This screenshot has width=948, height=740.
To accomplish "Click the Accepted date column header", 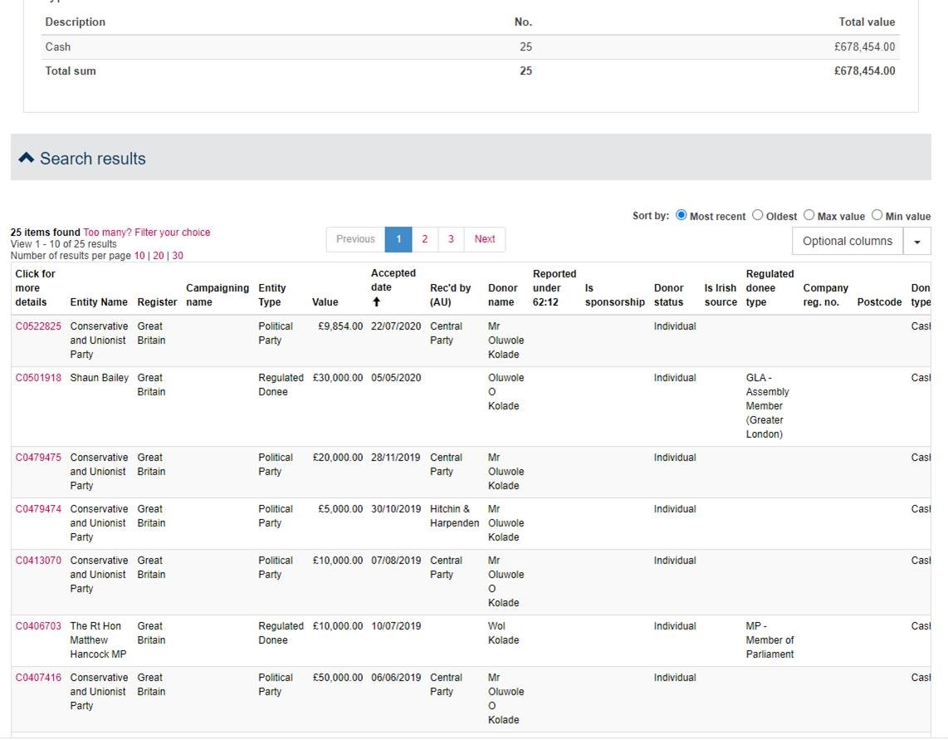I will tap(393, 280).
